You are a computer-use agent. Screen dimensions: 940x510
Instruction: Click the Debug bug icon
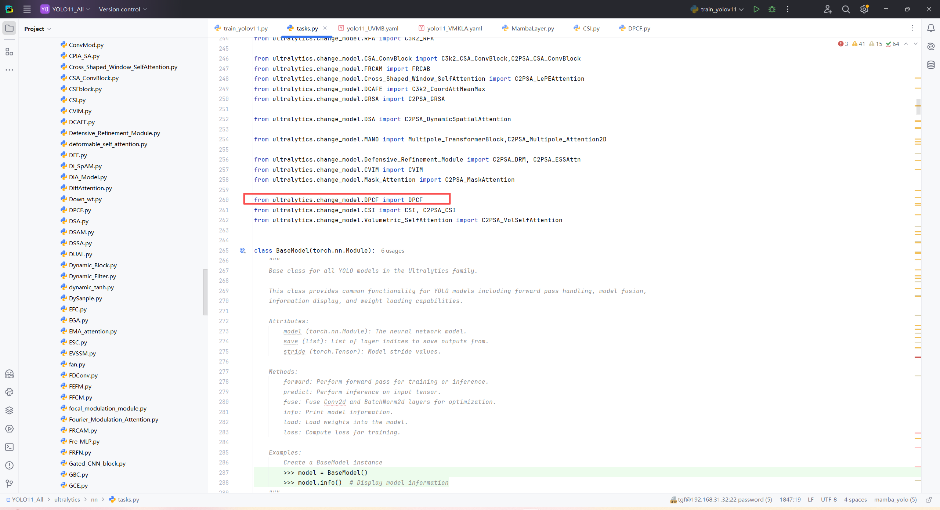pos(772,9)
